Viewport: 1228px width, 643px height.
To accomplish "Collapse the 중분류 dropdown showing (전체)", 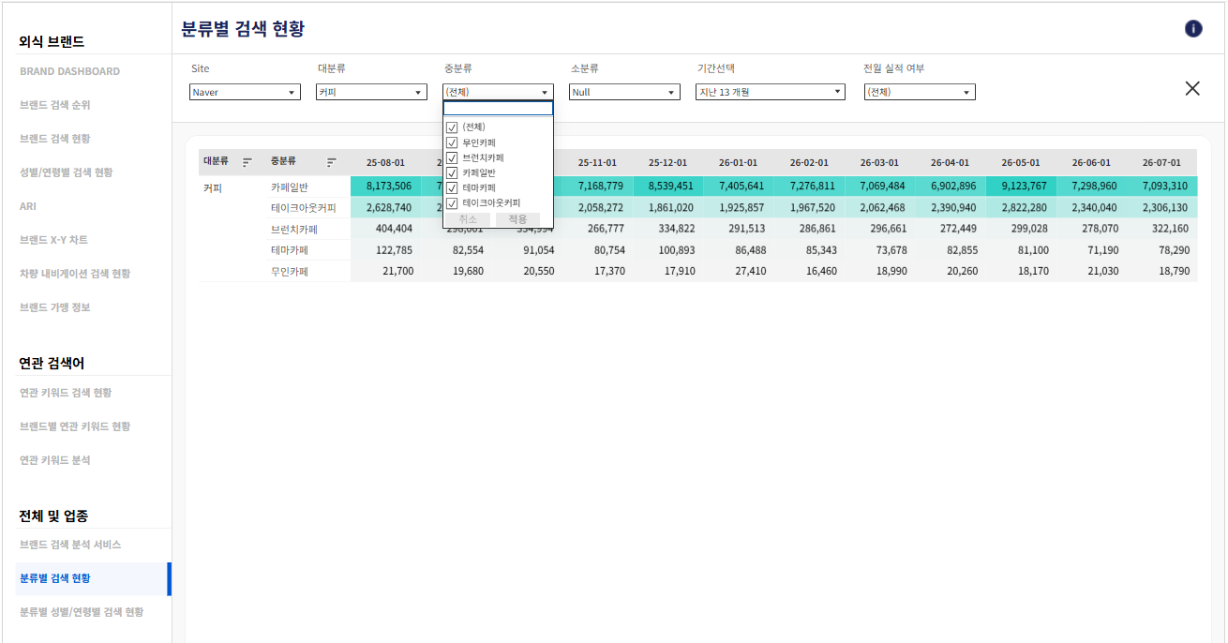I will pos(498,92).
